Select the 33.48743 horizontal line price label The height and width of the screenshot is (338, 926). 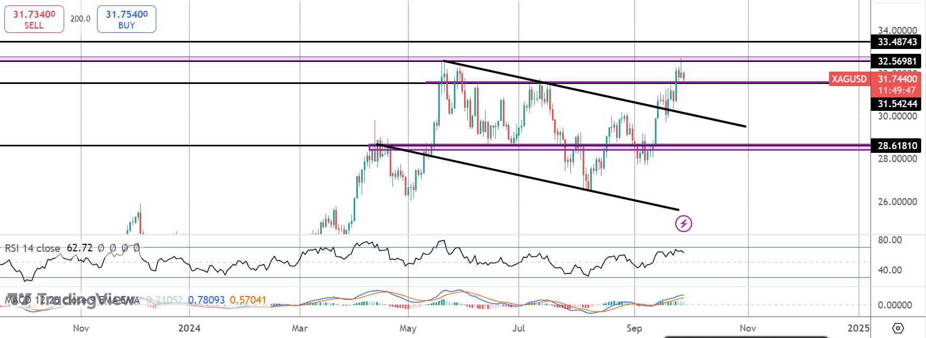tap(897, 41)
